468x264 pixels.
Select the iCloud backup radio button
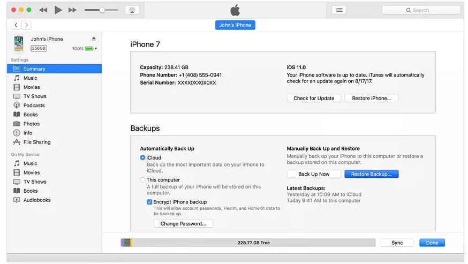142,157
